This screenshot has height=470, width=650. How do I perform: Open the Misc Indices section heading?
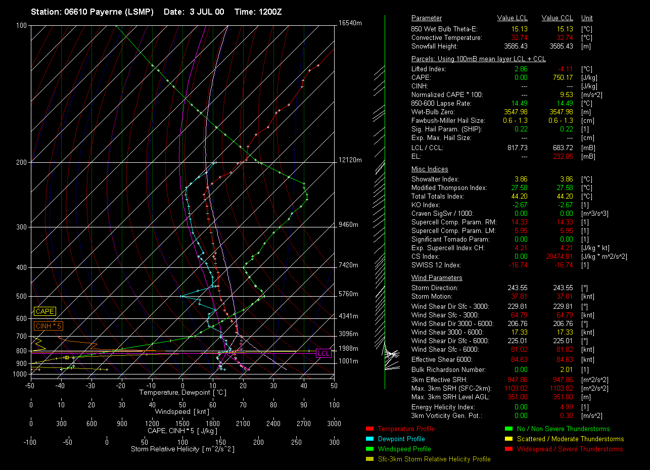coord(430,169)
